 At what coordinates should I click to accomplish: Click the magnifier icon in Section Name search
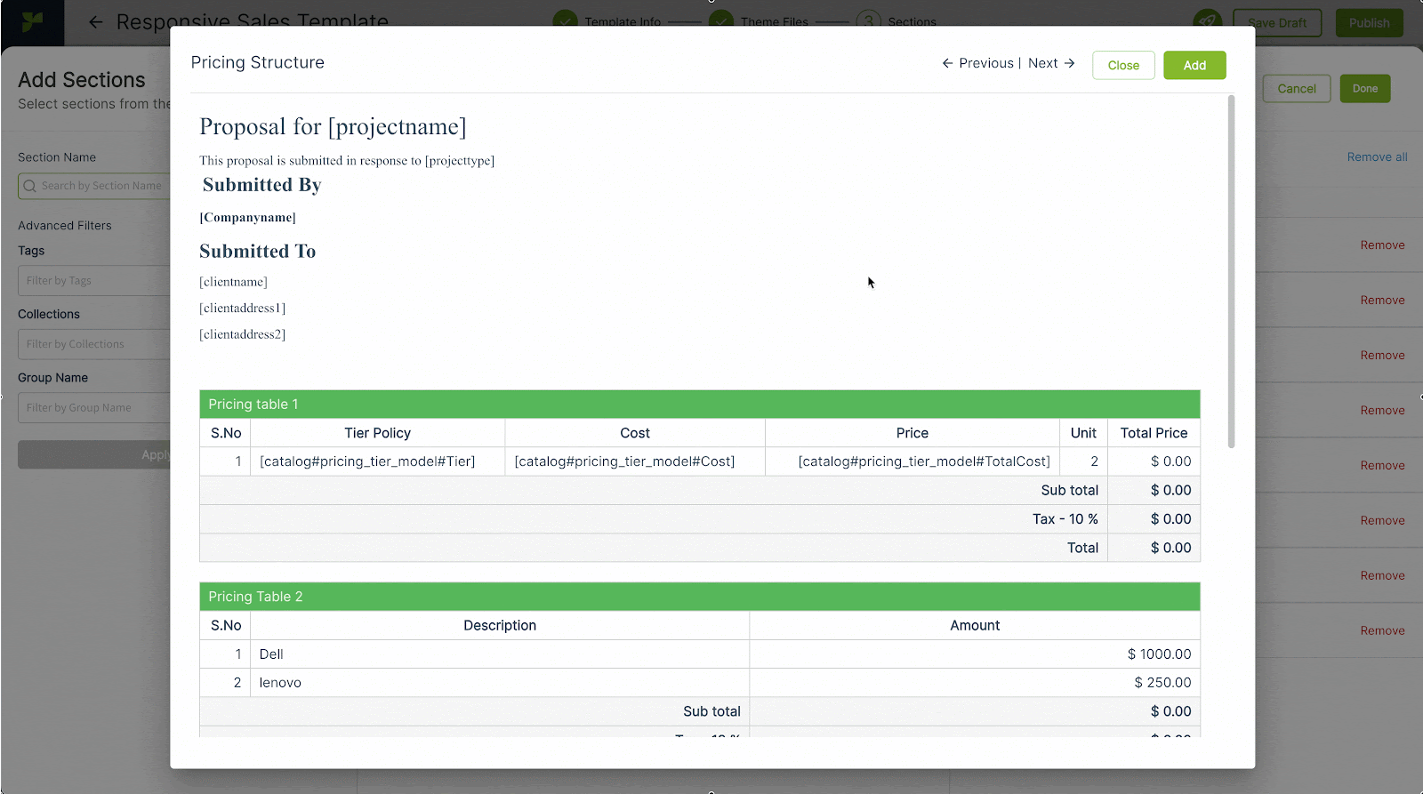30,186
